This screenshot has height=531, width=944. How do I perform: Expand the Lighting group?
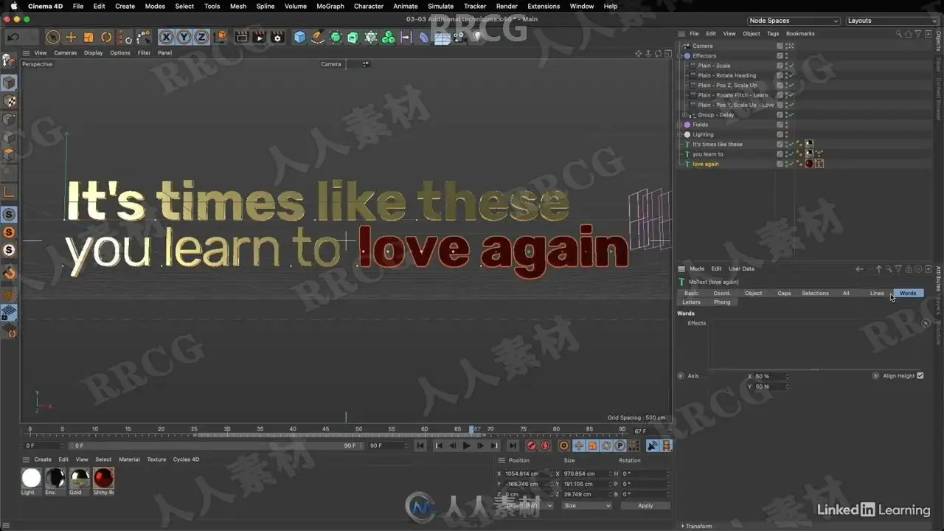(x=681, y=135)
